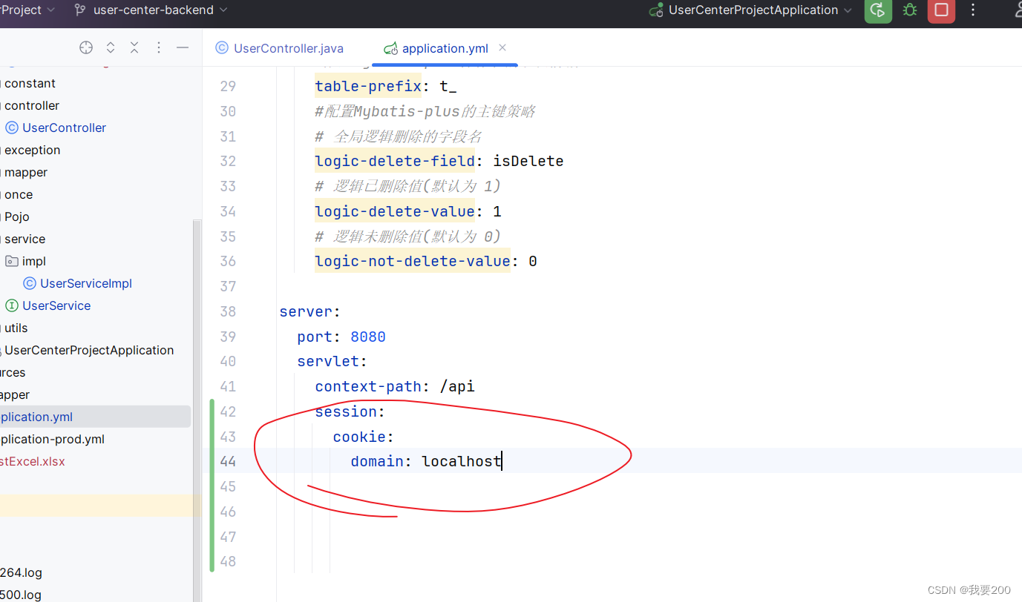Select the 500.log file in tree

(21, 595)
